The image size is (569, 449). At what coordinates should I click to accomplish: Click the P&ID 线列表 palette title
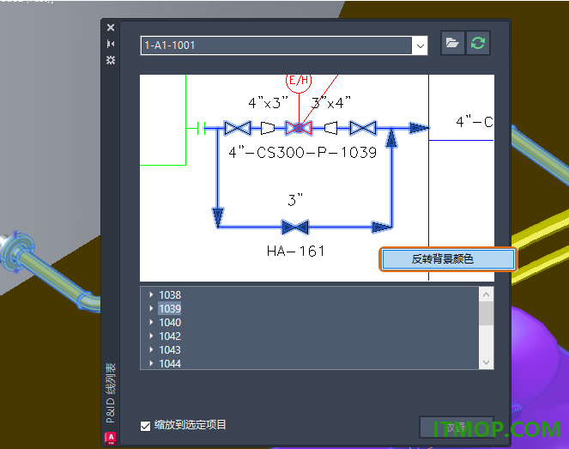(111, 393)
